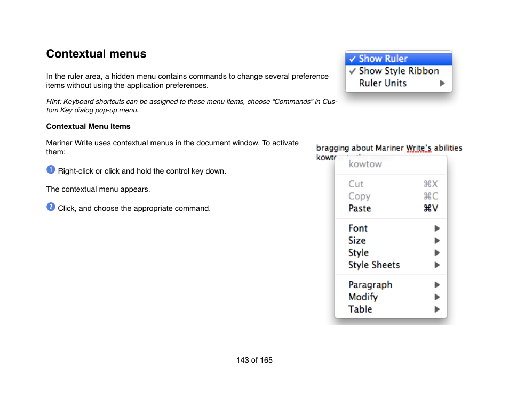This screenshot has height=393, width=509.
Task: Open the Modify submenu
Action: [x=391, y=297]
